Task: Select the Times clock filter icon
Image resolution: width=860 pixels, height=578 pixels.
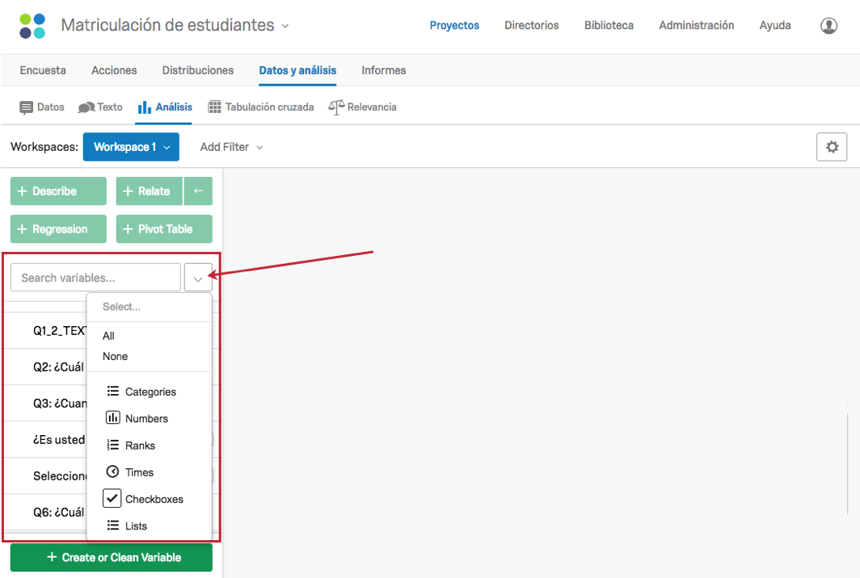Action: pos(112,471)
